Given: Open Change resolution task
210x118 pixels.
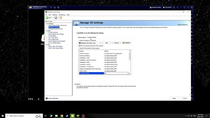Looking at the screenshot, I should (x=53, y=32).
